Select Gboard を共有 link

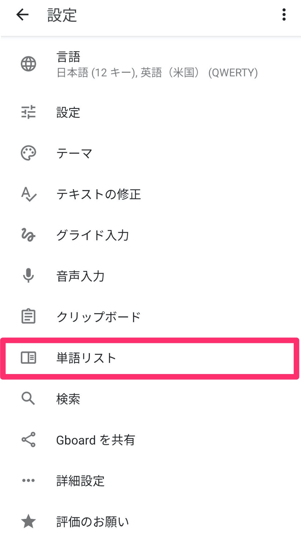(x=150, y=440)
